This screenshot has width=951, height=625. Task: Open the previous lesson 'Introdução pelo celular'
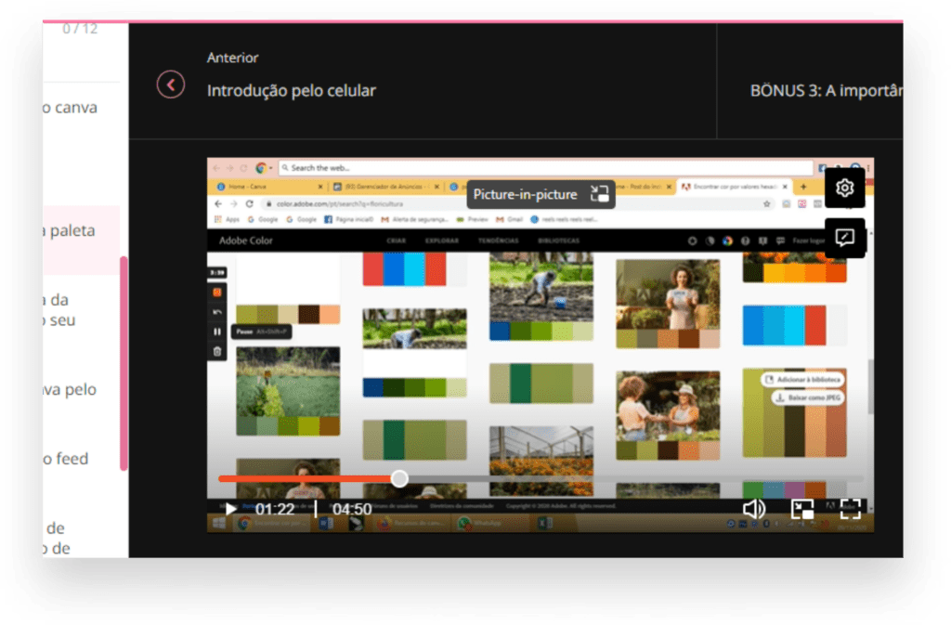(291, 90)
